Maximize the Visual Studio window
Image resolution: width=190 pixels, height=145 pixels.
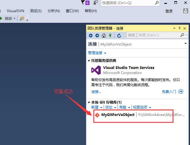click(x=176, y=3)
